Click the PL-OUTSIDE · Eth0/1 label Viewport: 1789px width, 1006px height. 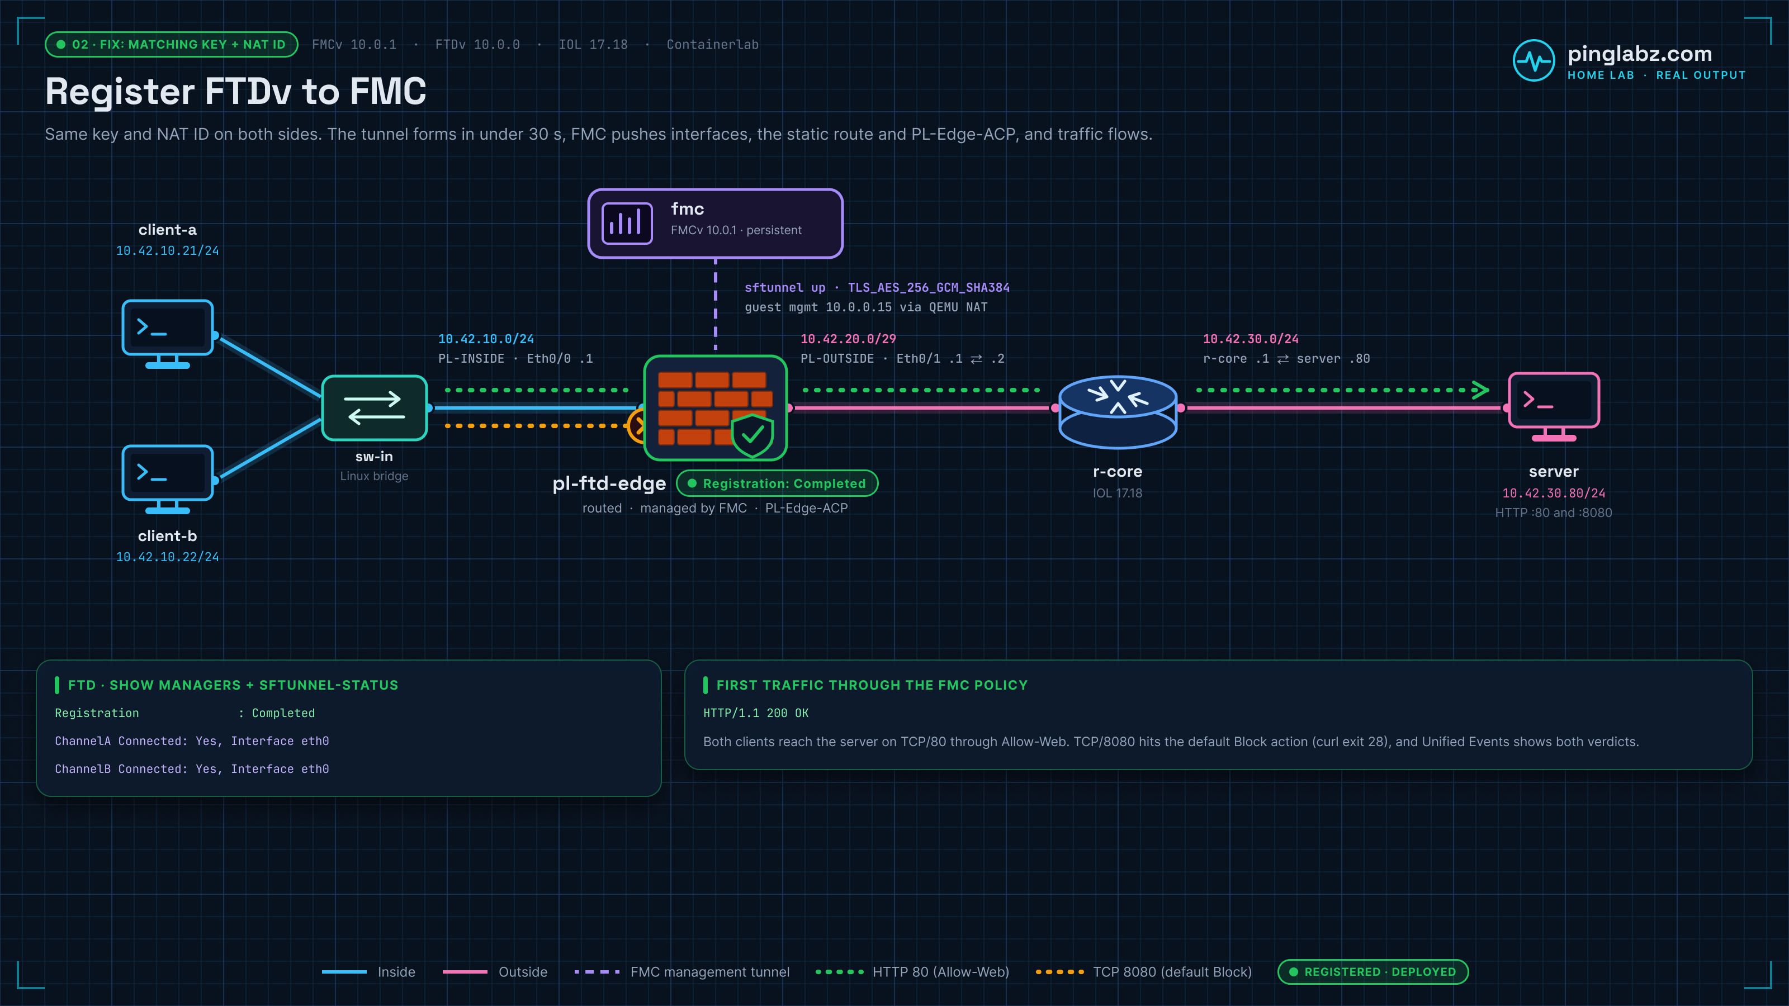pyautogui.click(x=902, y=358)
